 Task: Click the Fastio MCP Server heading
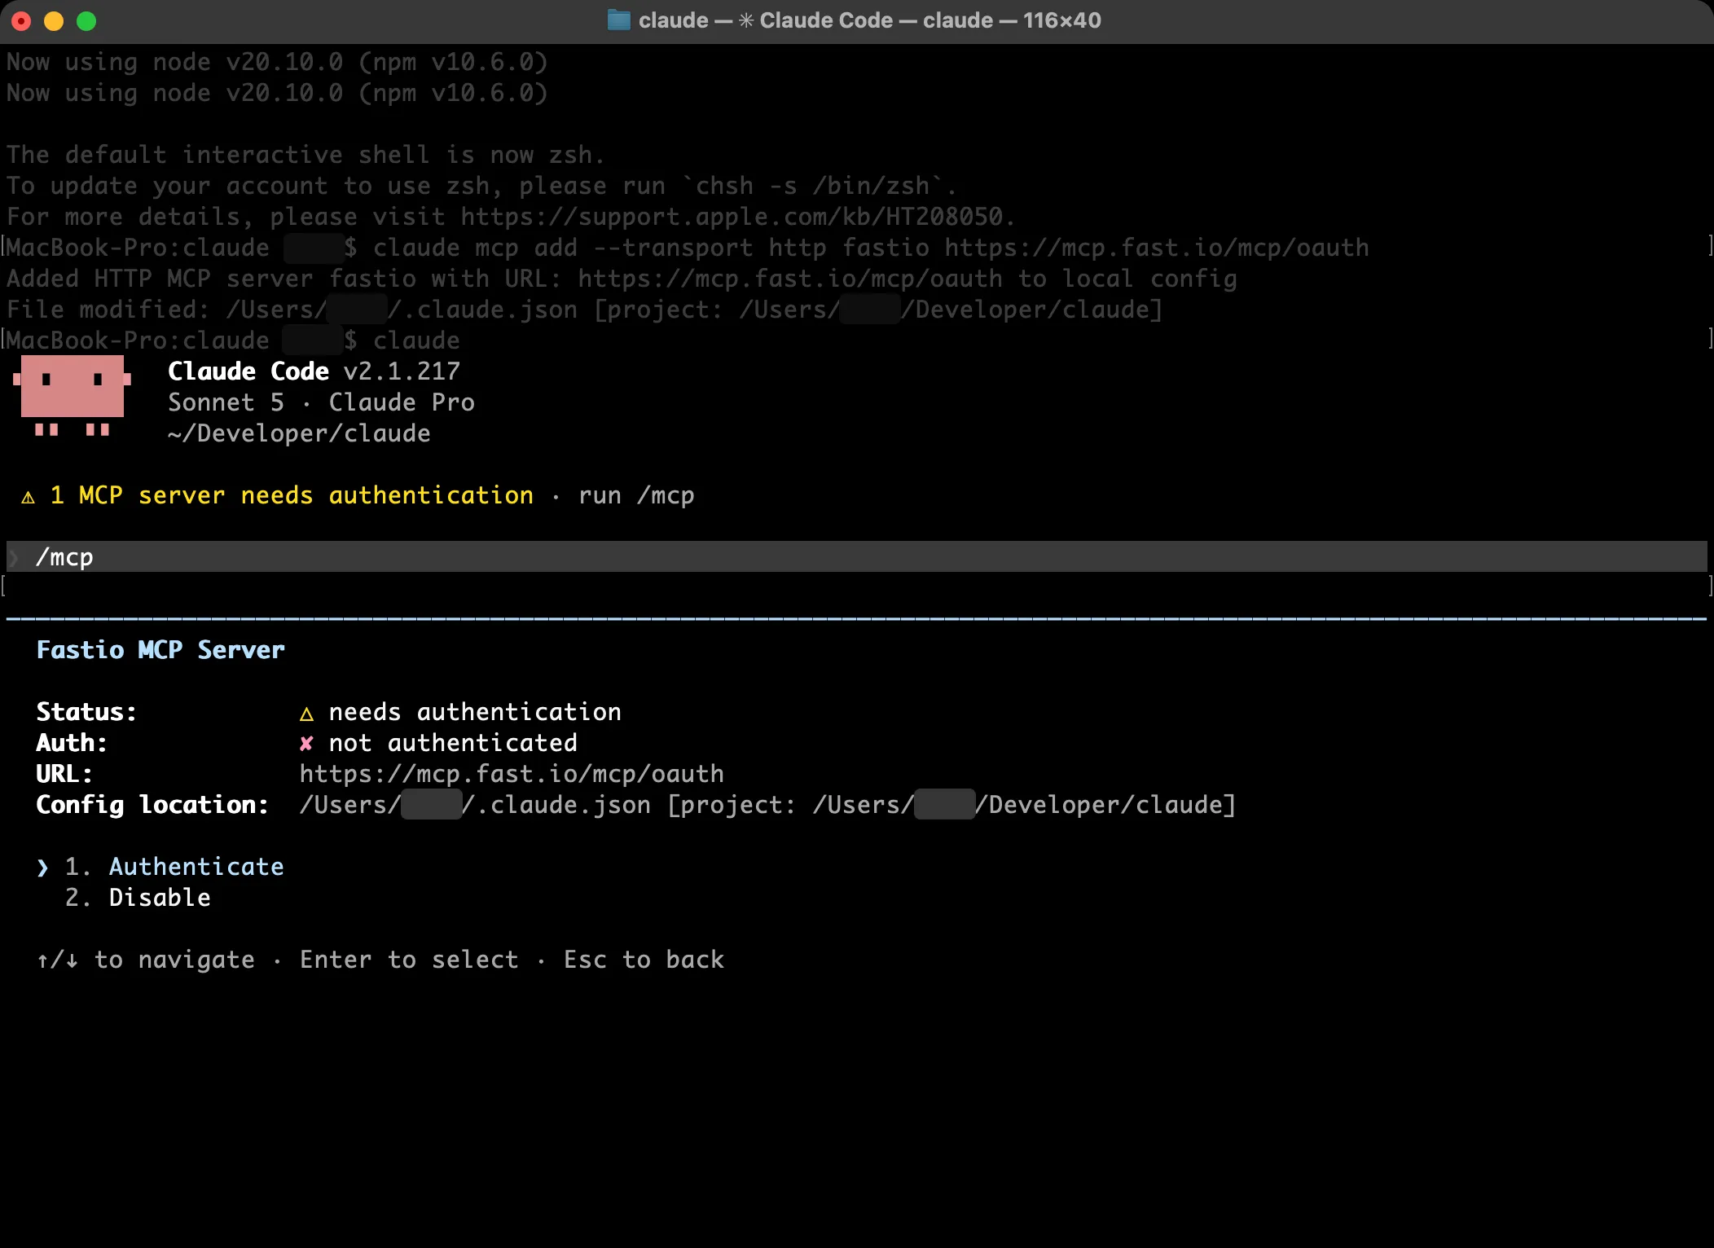(160, 650)
